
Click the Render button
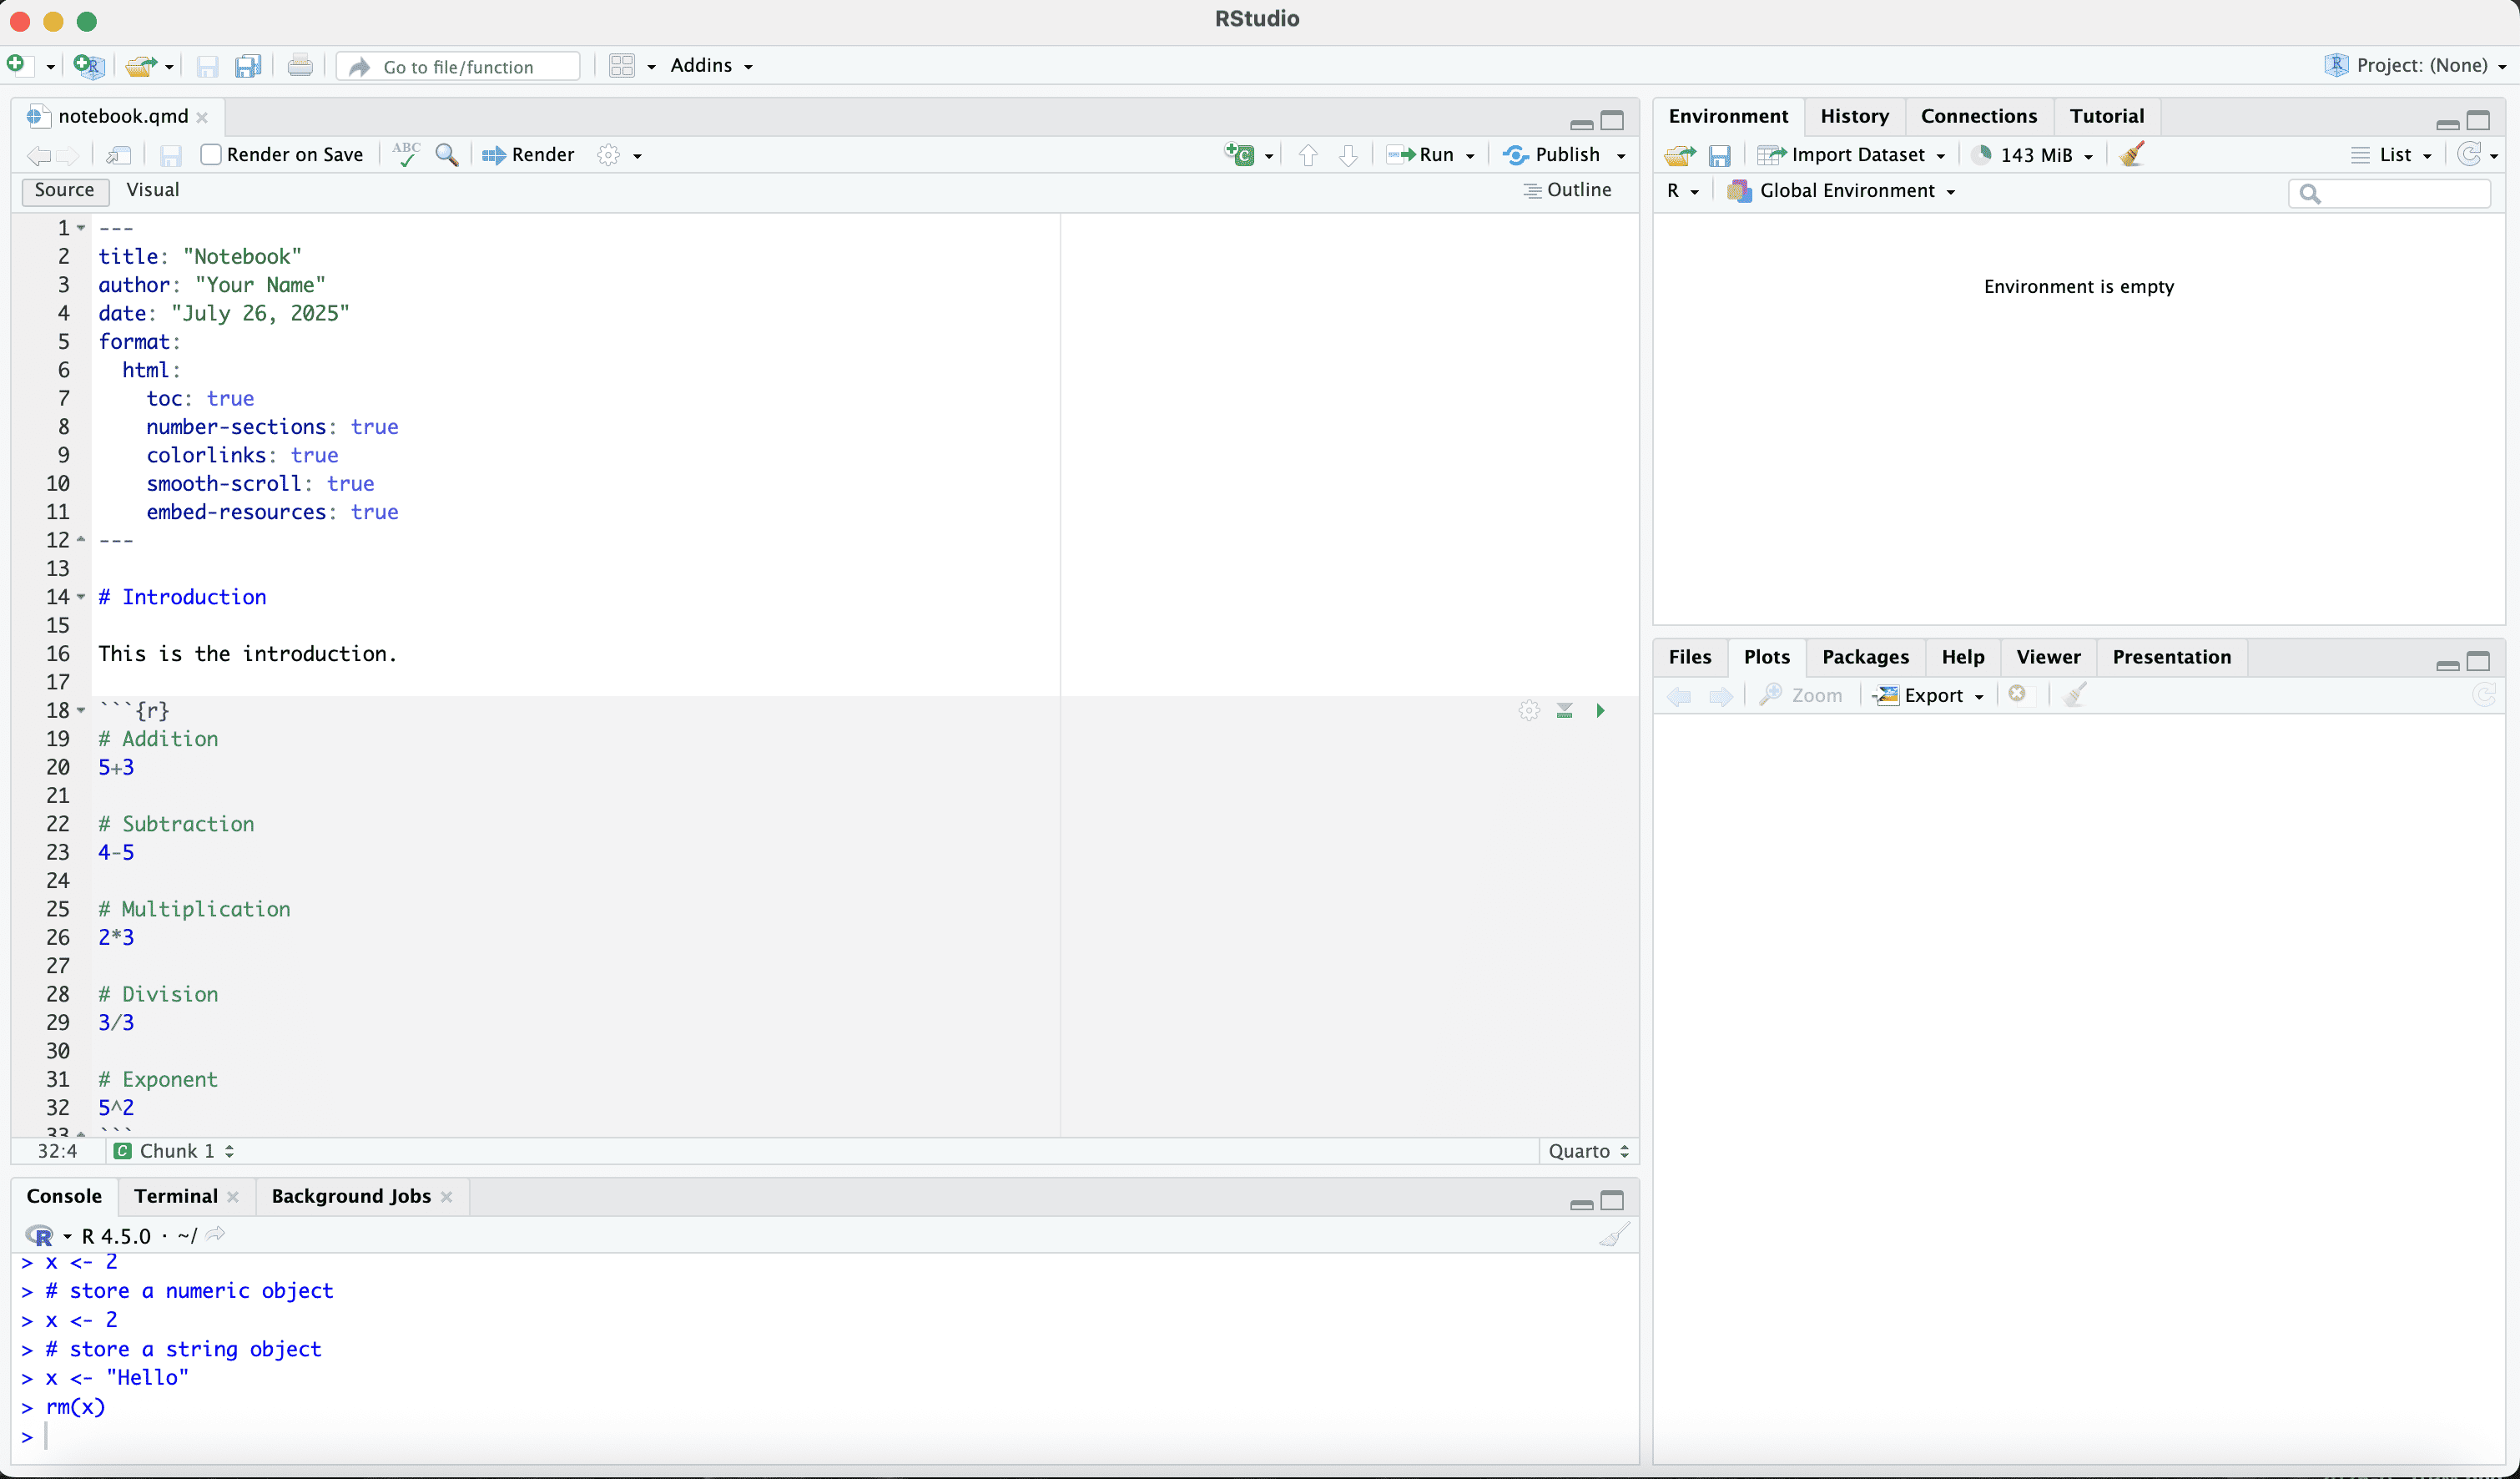[x=528, y=154]
